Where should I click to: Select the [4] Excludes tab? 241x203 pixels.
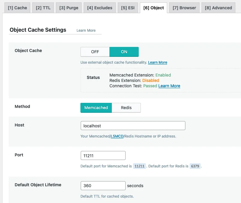tap(100, 8)
